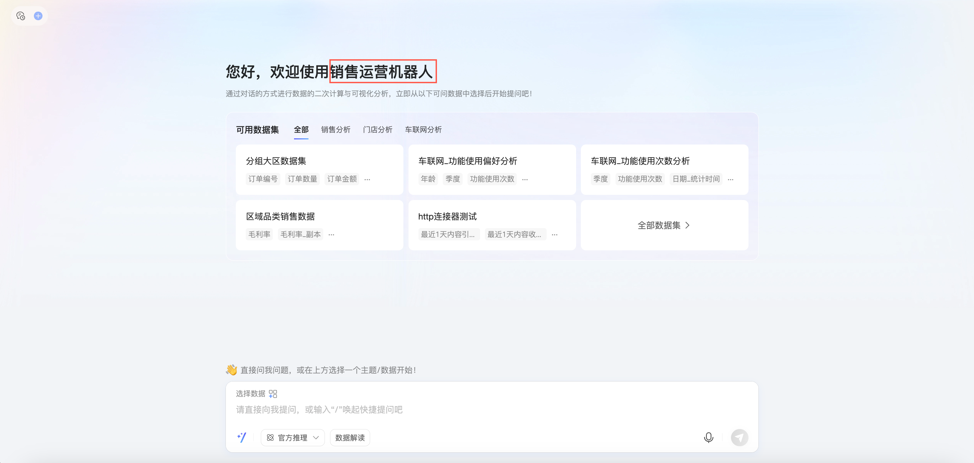Image resolution: width=974 pixels, height=463 pixels.
Task: Click the 数据解读 button
Action: pyautogui.click(x=350, y=437)
